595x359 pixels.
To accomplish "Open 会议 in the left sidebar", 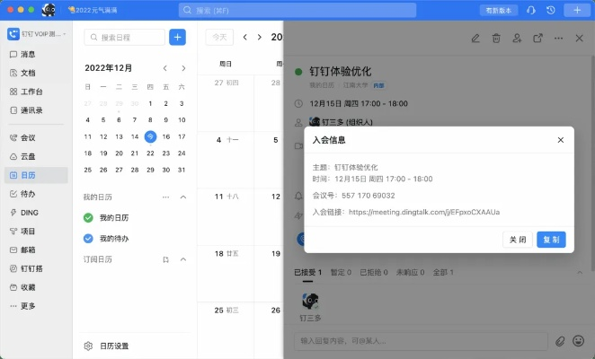I will tap(27, 138).
